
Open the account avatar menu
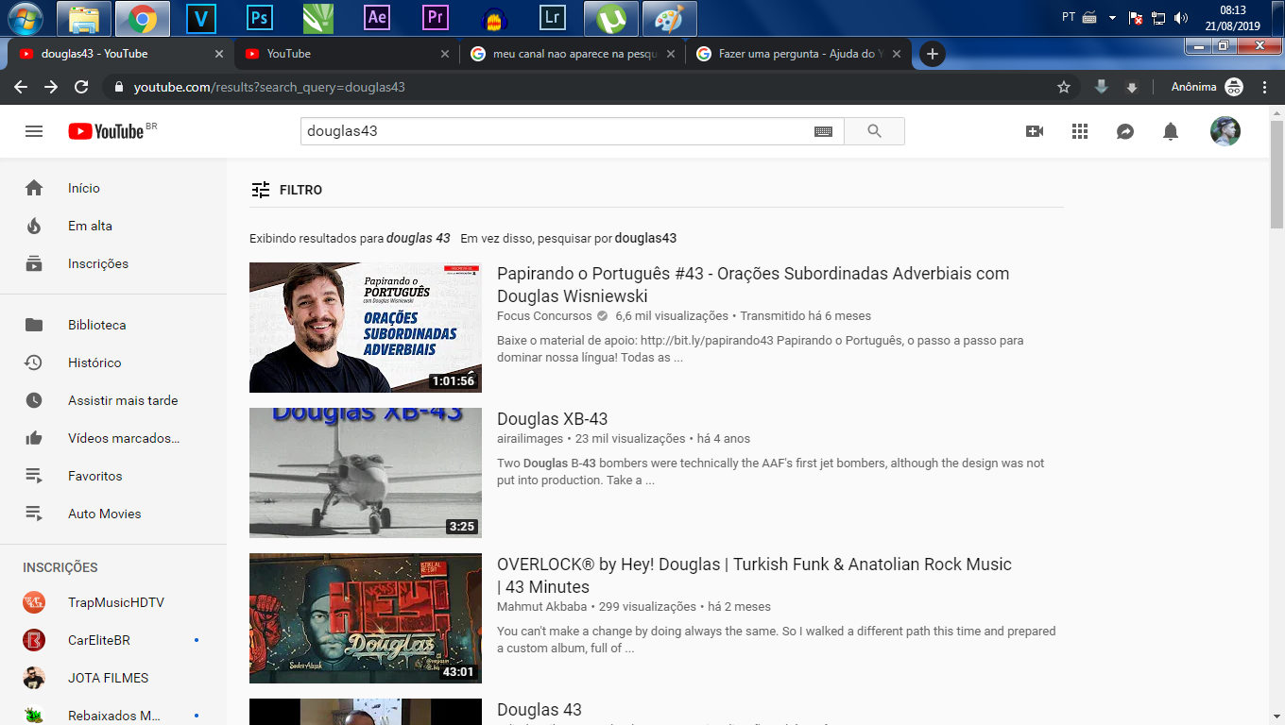pyautogui.click(x=1225, y=131)
